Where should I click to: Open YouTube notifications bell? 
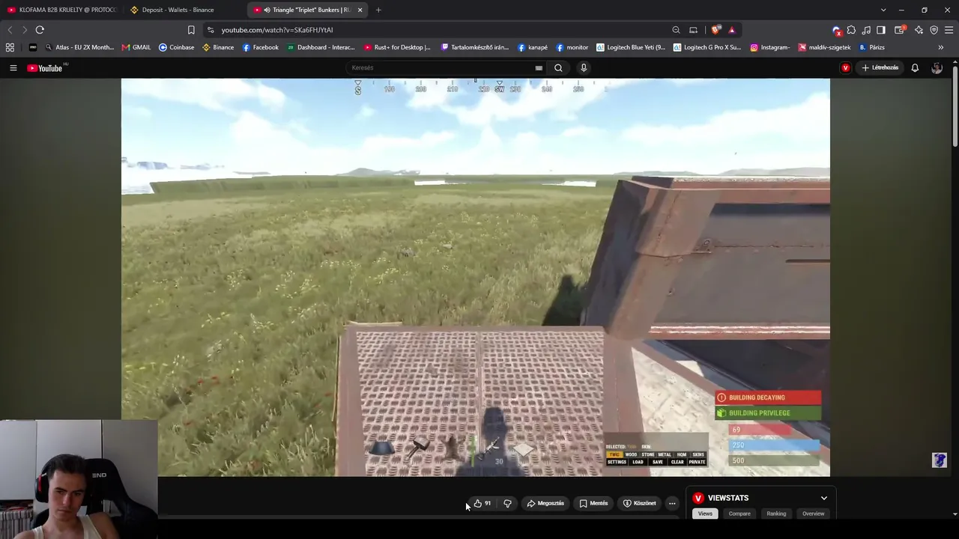915,68
